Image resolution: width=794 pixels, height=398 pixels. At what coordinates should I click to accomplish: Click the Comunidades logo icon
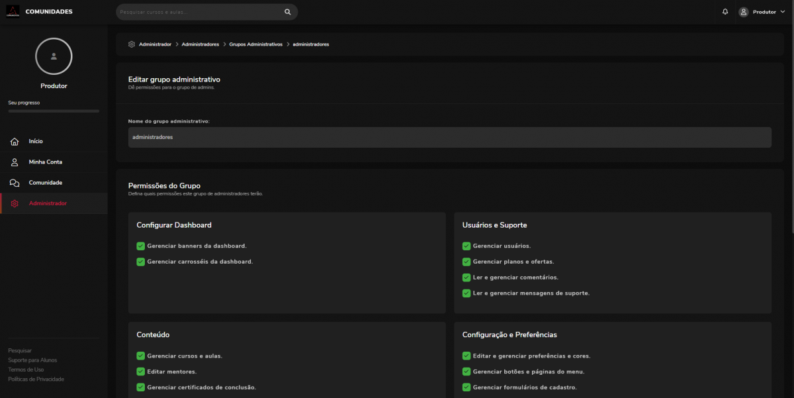[x=13, y=11]
